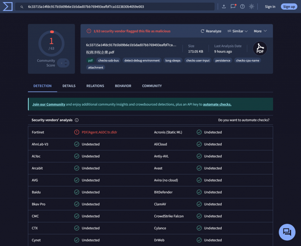This screenshot has width=301, height=246.
Task: Click the Avira (no cloud) vendor name
Action: [166, 180]
